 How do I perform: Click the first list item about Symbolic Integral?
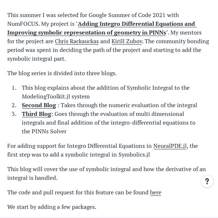[106, 92]
